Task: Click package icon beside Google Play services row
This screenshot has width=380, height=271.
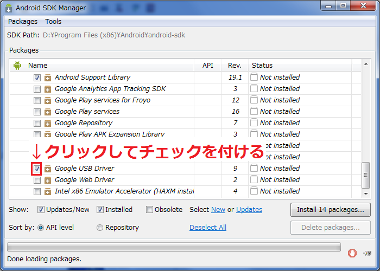Action: point(48,112)
